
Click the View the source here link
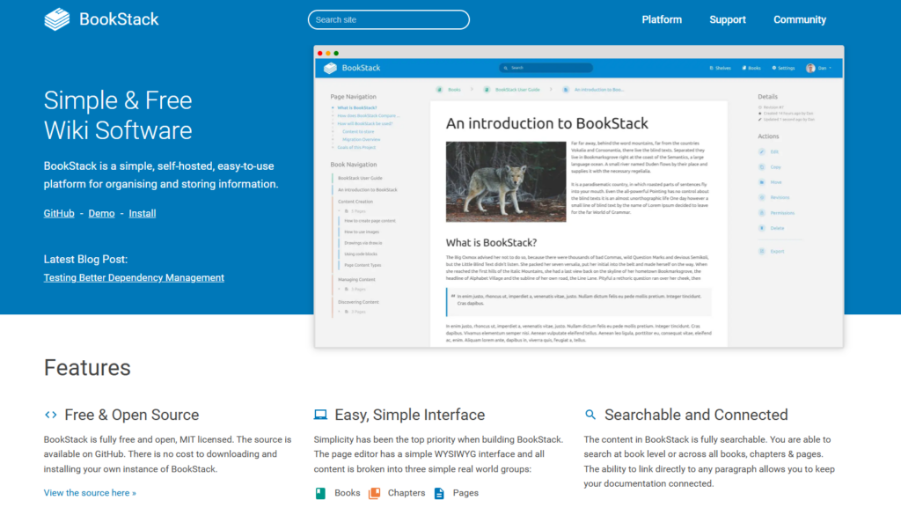click(90, 493)
